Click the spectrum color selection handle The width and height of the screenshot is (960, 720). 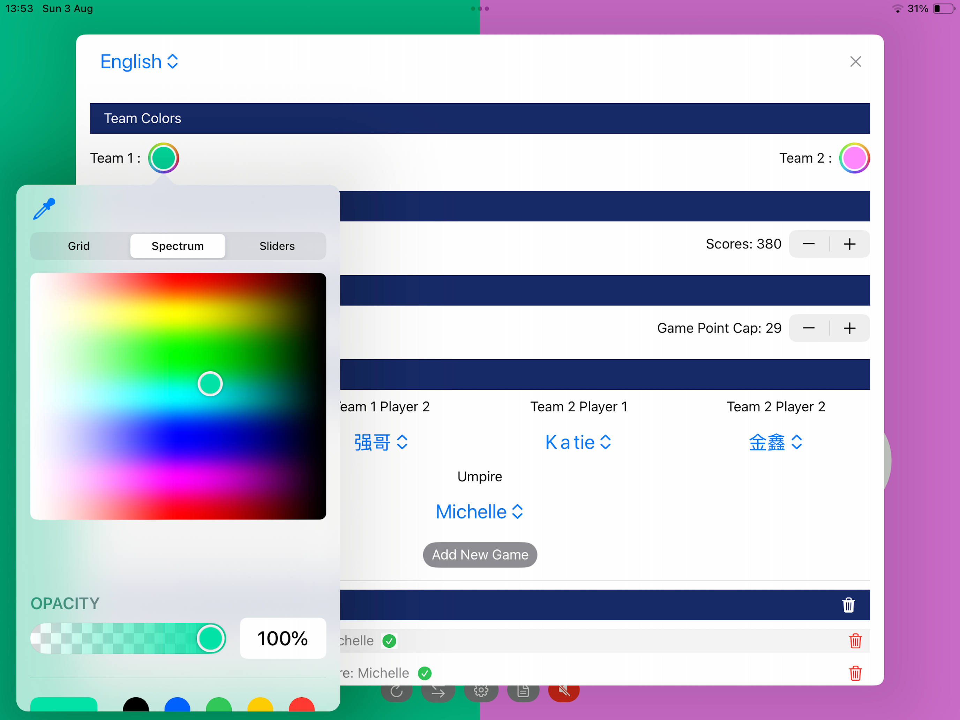point(210,384)
